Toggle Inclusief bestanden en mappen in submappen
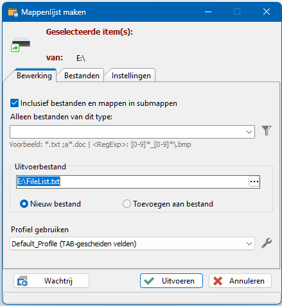 coord(14,103)
